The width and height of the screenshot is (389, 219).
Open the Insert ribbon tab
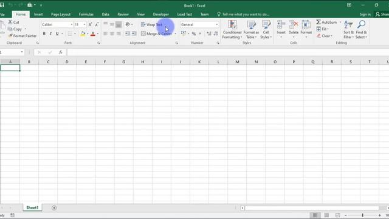(x=38, y=14)
